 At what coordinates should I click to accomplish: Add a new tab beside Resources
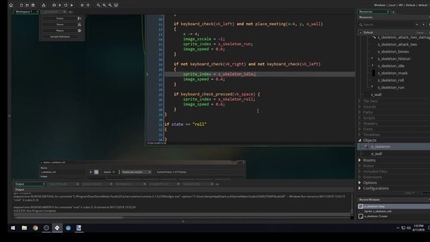393,12
